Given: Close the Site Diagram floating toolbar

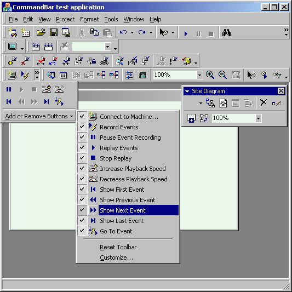Looking at the screenshot, I should click(x=281, y=91).
